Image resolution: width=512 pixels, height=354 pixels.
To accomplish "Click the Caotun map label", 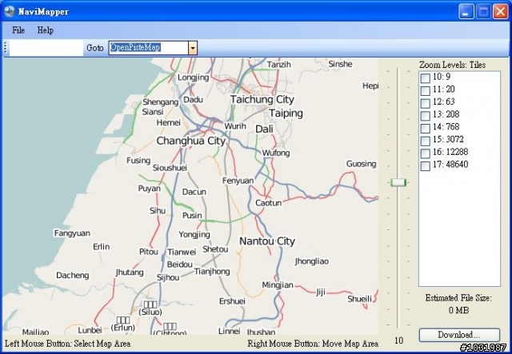I will [x=268, y=203].
